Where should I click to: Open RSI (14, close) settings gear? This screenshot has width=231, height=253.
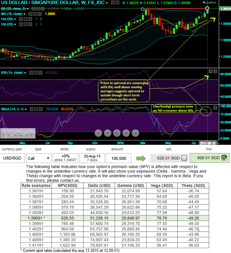pos(36,73)
